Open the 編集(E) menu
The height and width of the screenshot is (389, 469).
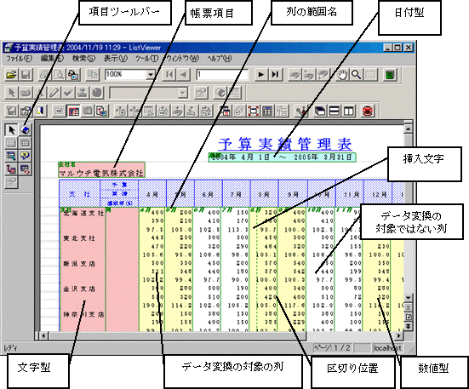(x=52, y=58)
